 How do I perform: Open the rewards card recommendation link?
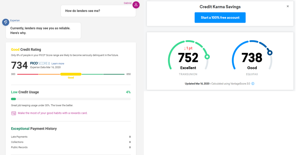(53, 113)
